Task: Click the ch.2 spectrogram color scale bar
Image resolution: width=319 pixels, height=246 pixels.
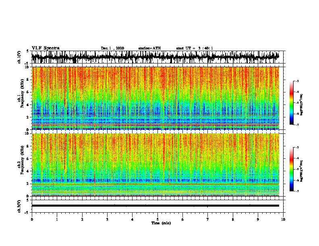Action: click(x=291, y=169)
